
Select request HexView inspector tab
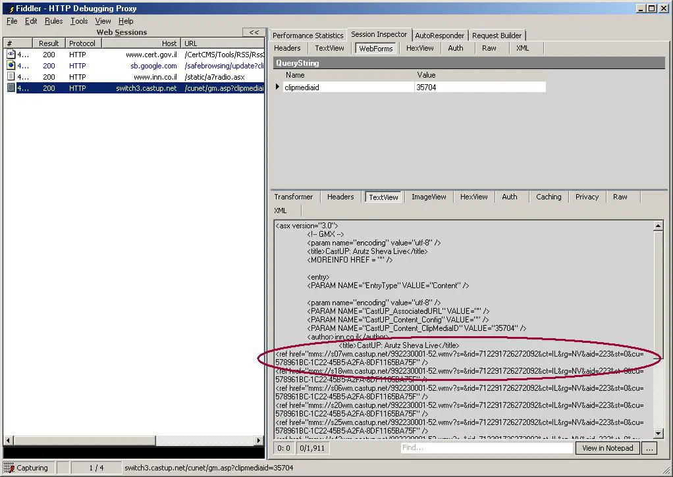[419, 48]
